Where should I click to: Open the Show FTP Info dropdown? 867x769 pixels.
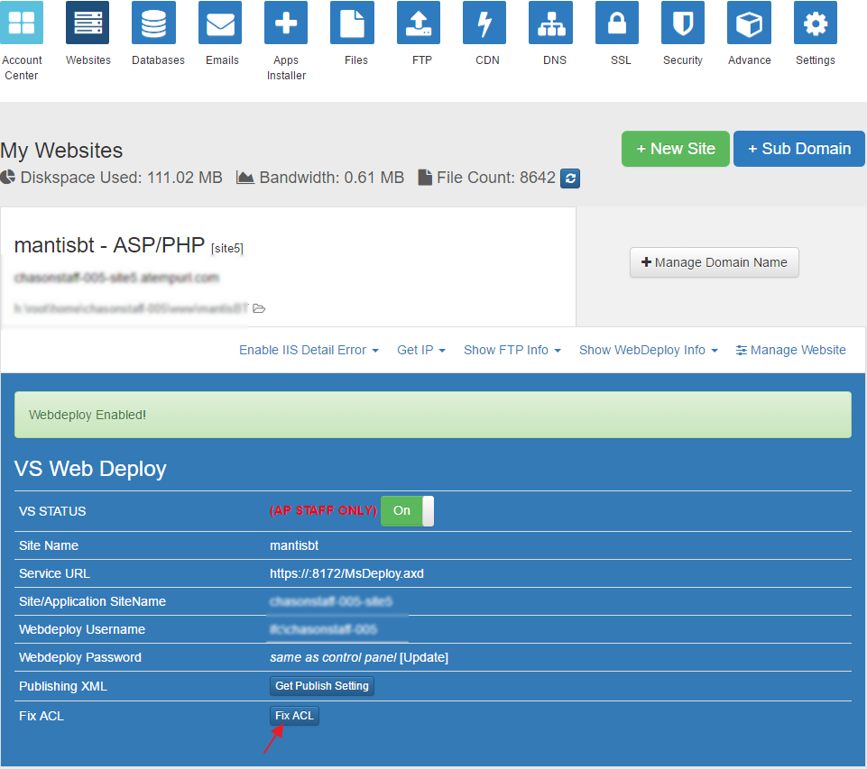[512, 350]
